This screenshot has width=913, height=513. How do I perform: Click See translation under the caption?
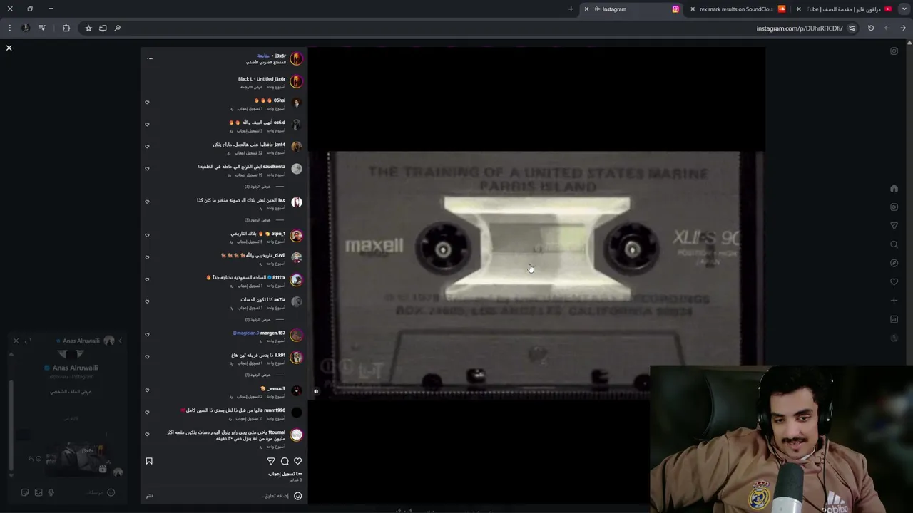pos(251,87)
